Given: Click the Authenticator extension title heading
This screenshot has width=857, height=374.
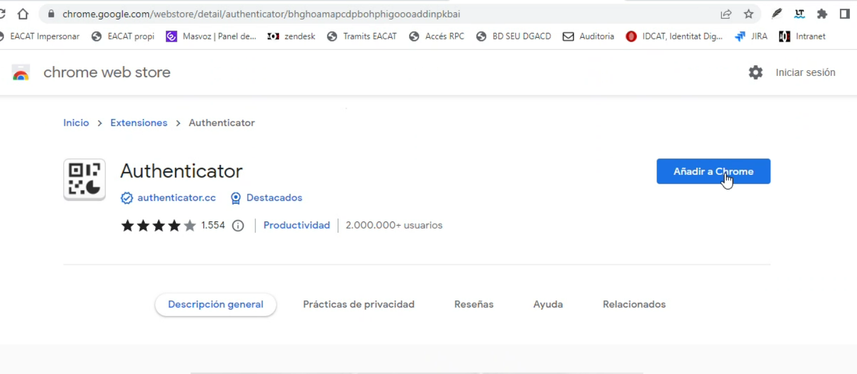Looking at the screenshot, I should (x=181, y=171).
